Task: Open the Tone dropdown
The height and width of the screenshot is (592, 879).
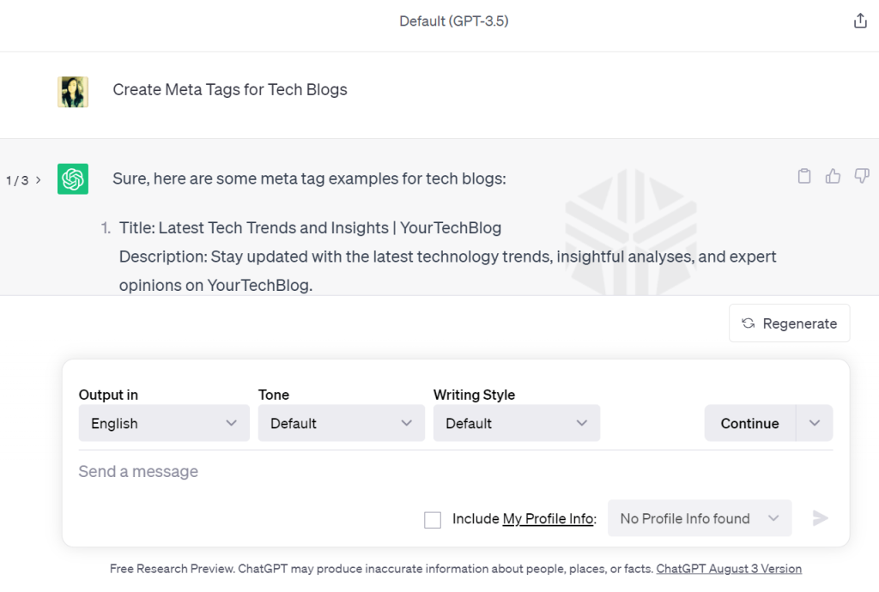Action: click(341, 423)
